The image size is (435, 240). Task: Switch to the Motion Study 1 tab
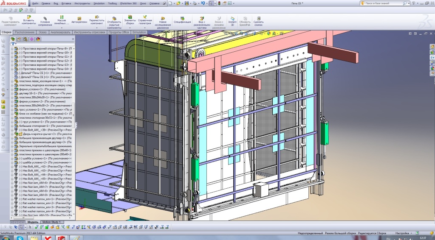tap(52, 222)
